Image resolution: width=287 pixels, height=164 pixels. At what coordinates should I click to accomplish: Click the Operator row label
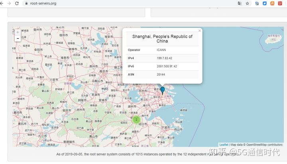[x=134, y=50]
